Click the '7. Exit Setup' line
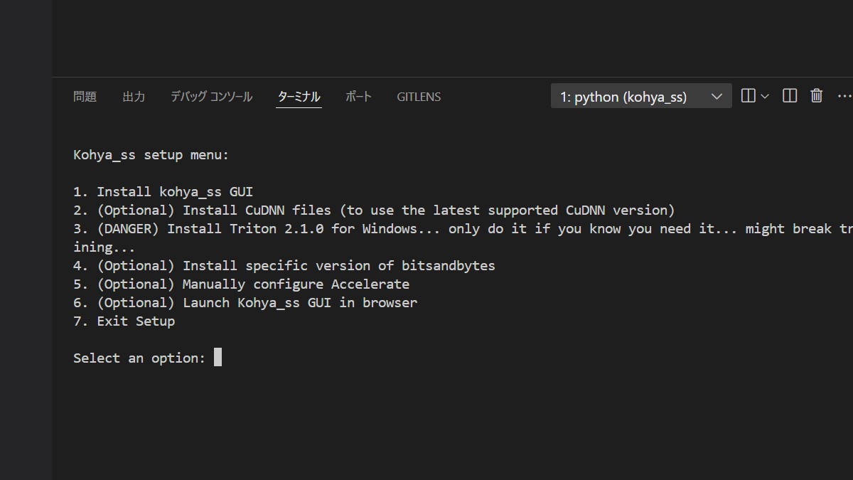Viewport: 853px width, 480px height. click(124, 321)
